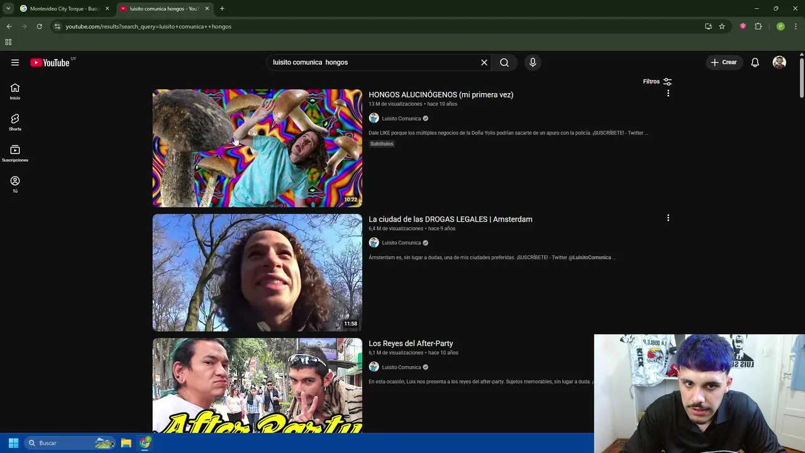Open Los Reyes del After-Party title
This screenshot has width=805, height=453.
(x=411, y=344)
